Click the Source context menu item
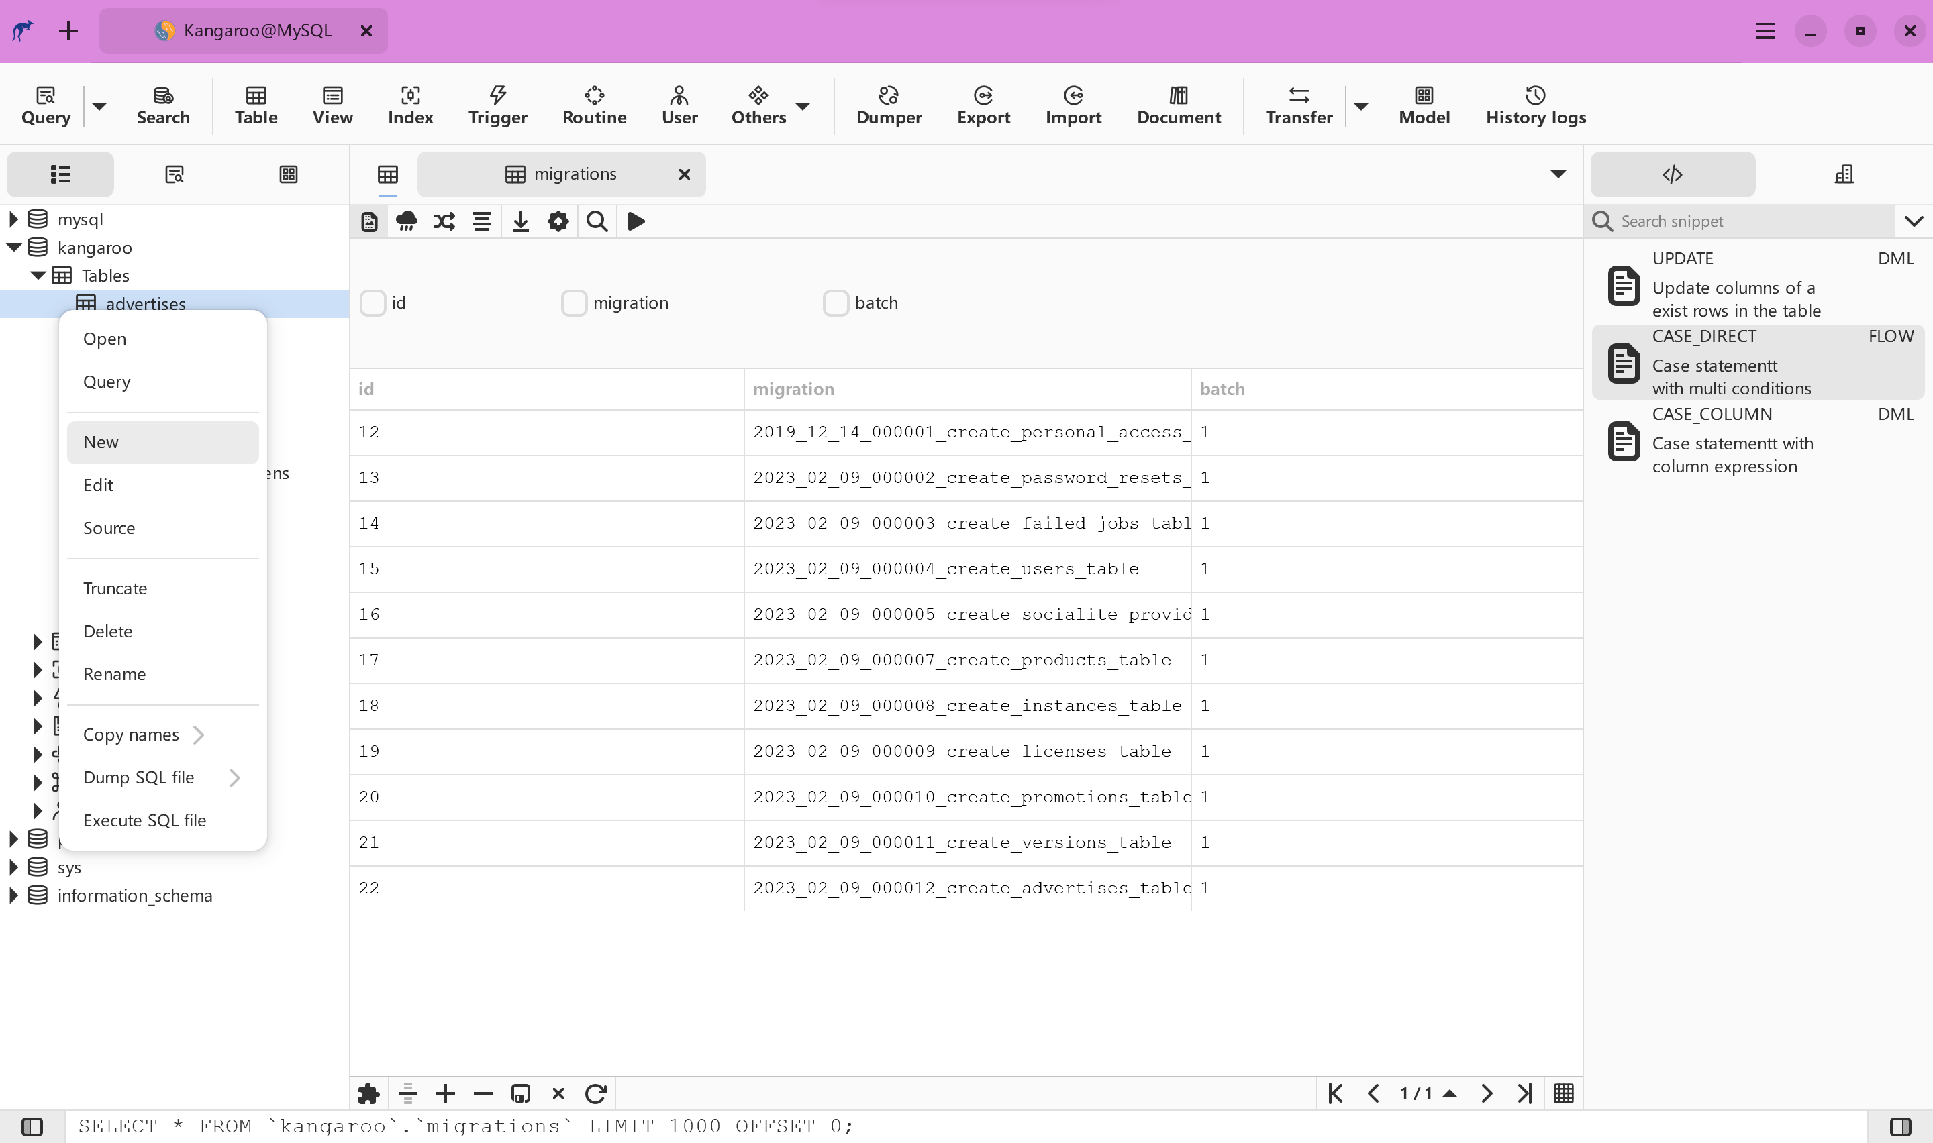 (x=109, y=528)
